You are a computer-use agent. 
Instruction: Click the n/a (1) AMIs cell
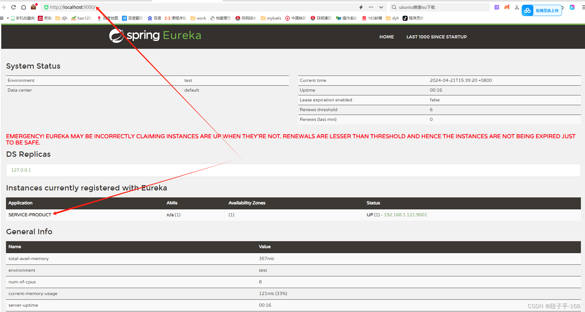(174, 215)
